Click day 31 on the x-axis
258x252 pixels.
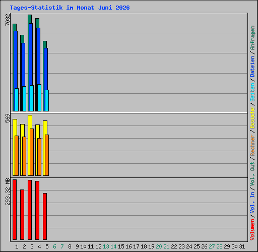[x=242, y=246]
